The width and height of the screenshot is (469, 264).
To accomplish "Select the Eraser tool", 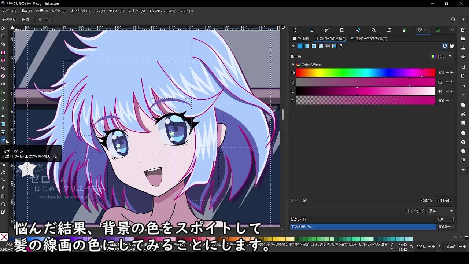I will [3, 172].
